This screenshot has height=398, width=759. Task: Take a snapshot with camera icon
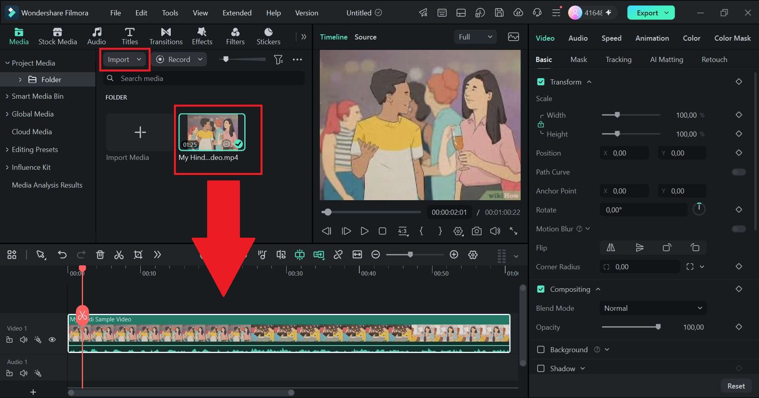coord(477,231)
